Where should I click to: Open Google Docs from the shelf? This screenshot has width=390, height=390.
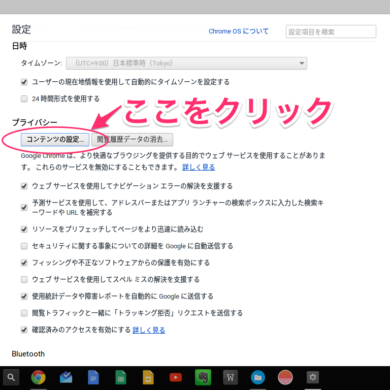click(93, 377)
